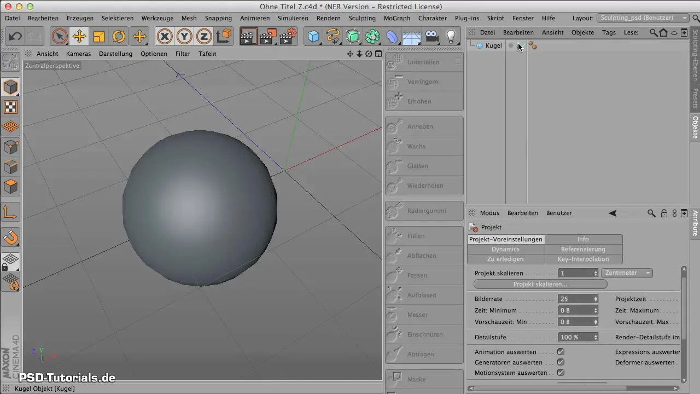Click the attribute manager back arrow
700x394 pixels.
tap(612, 213)
